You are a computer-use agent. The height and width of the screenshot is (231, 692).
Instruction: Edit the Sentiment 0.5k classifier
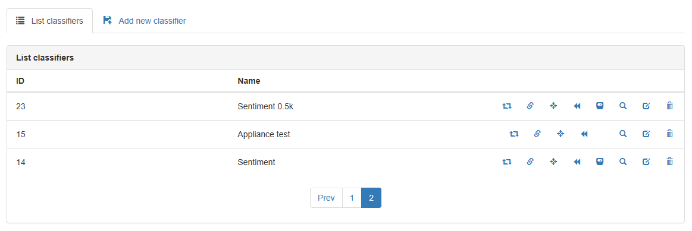coord(646,106)
